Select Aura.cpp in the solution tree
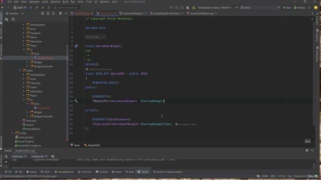The height and width of the screenshot is (180, 321). (29, 120)
